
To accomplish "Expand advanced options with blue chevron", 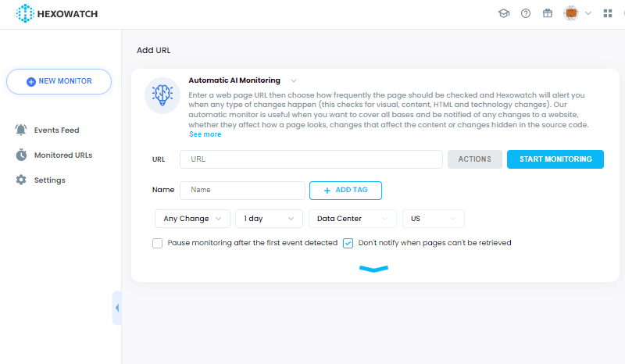I will point(373,269).
